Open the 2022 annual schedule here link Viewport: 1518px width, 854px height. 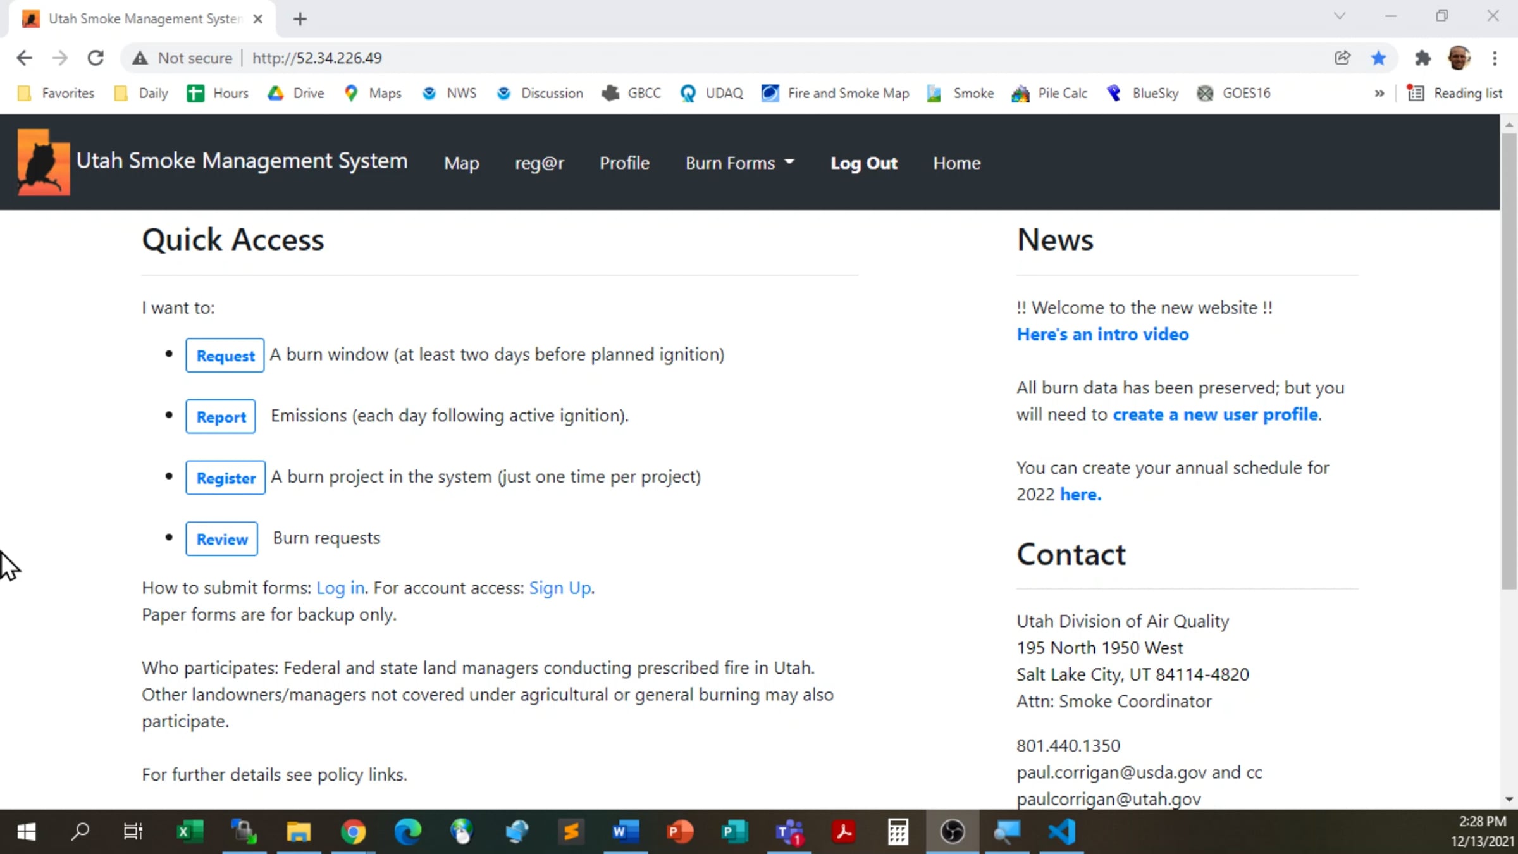tap(1080, 495)
